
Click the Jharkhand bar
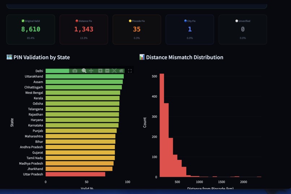[x=79, y=169]
